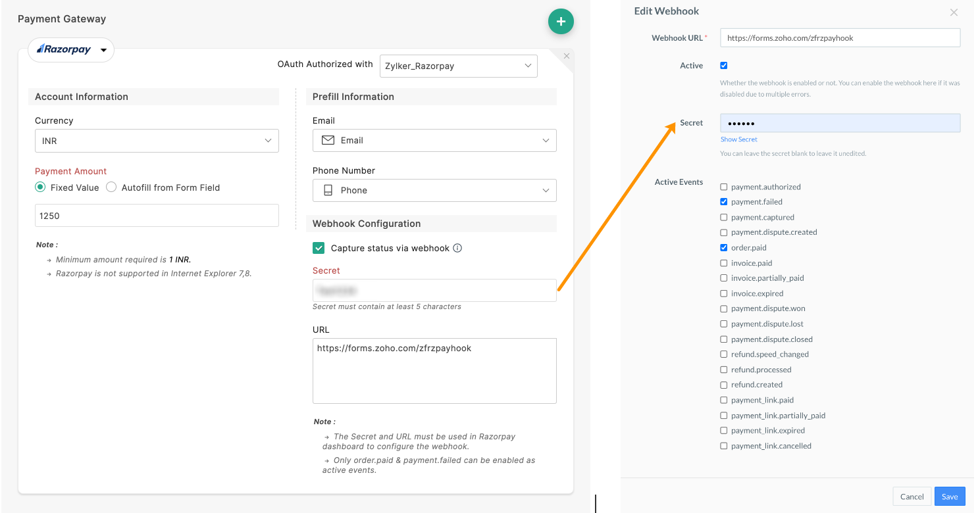Click the green plus add gateway button

[x=561, y=22]
